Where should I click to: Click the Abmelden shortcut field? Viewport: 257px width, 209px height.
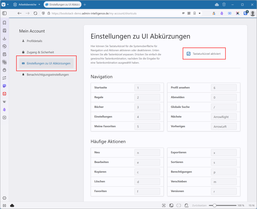tap(224, 97)
